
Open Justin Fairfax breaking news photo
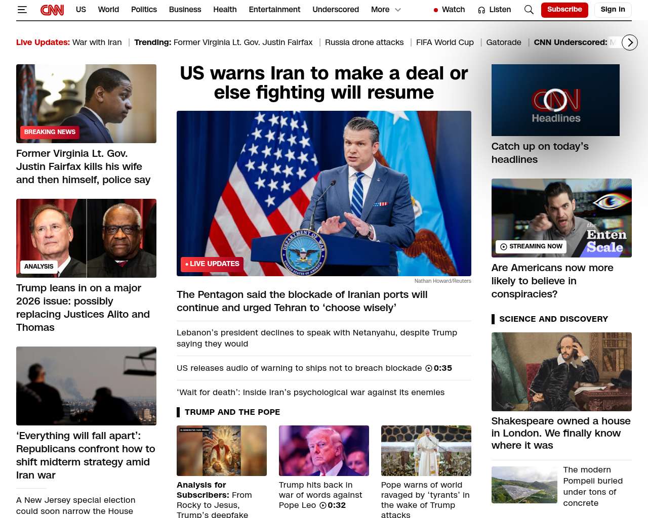86,104
